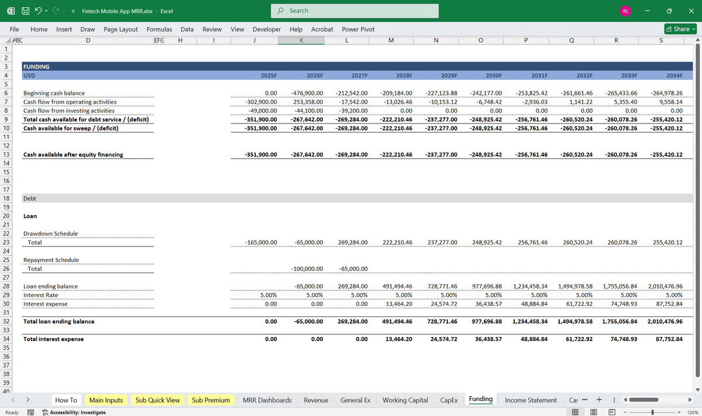Add a new worksheet with the plus button
The height and width of the screenshot is (416, 702).
pyautogui.click(x=599, y=400)
